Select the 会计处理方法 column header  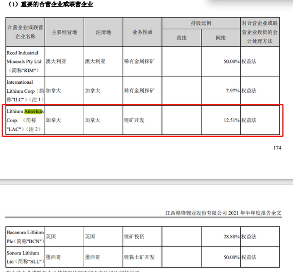260,32
